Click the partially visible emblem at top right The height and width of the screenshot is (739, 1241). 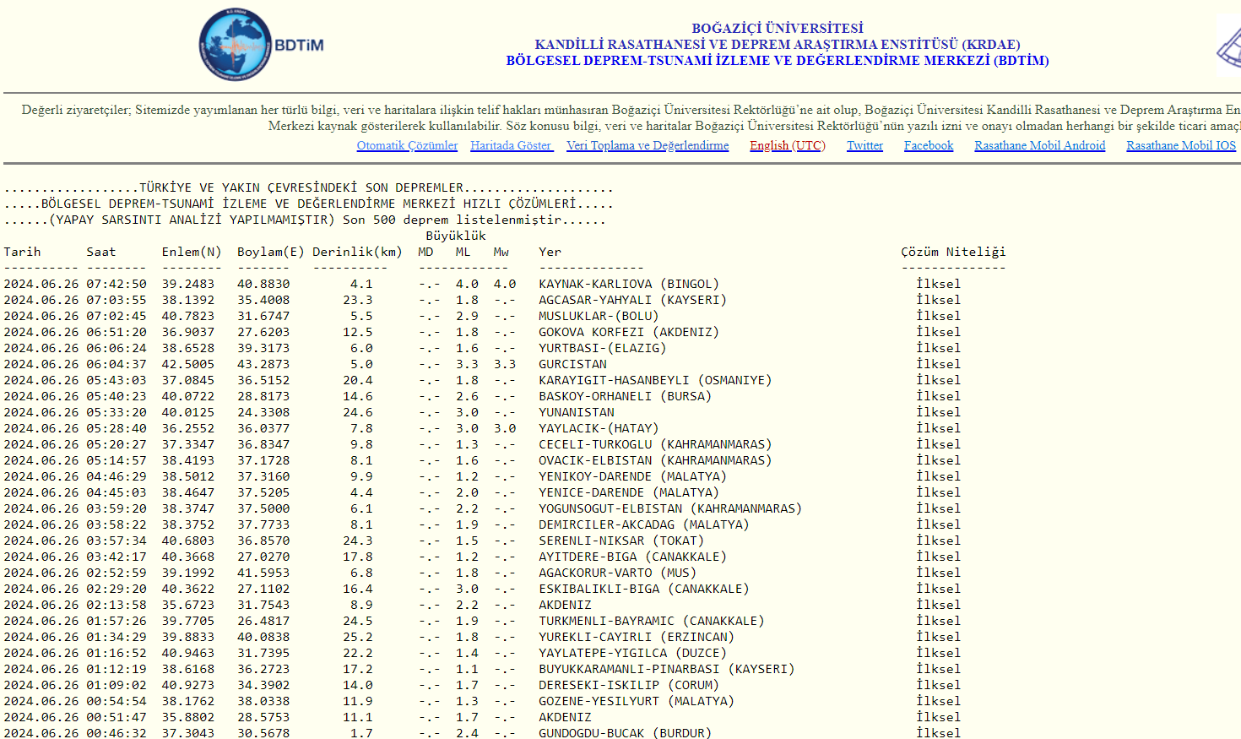pyautogui.click(x=1228, y=45)
